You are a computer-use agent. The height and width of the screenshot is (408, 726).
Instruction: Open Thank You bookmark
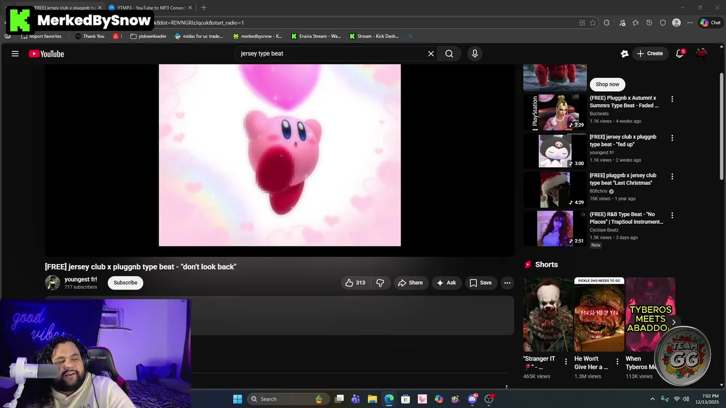90,36
